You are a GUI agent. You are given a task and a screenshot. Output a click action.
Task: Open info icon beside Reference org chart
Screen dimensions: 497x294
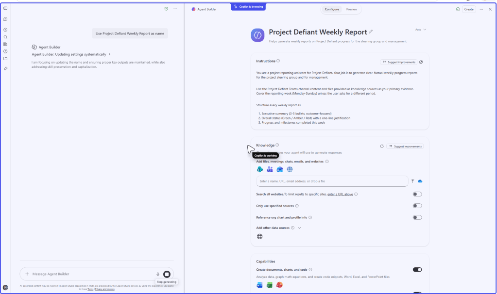(x=310, y=217)
